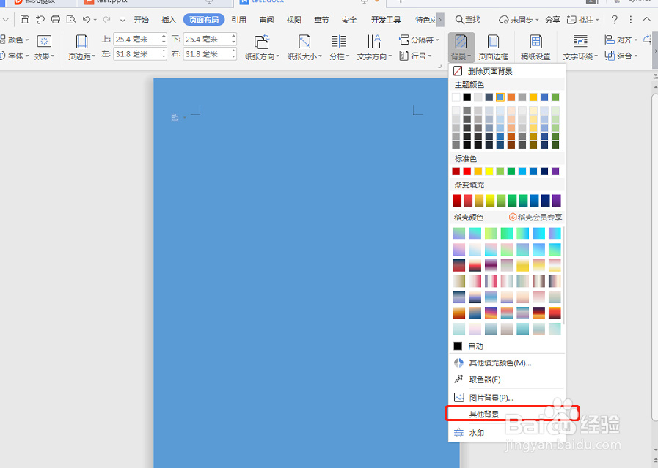Click the Save icon in quick toolbar
This screenshot has width=658, height=468.
25,19
